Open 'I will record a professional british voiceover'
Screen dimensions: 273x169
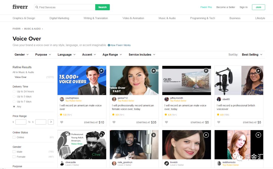(x=236, y=107)
